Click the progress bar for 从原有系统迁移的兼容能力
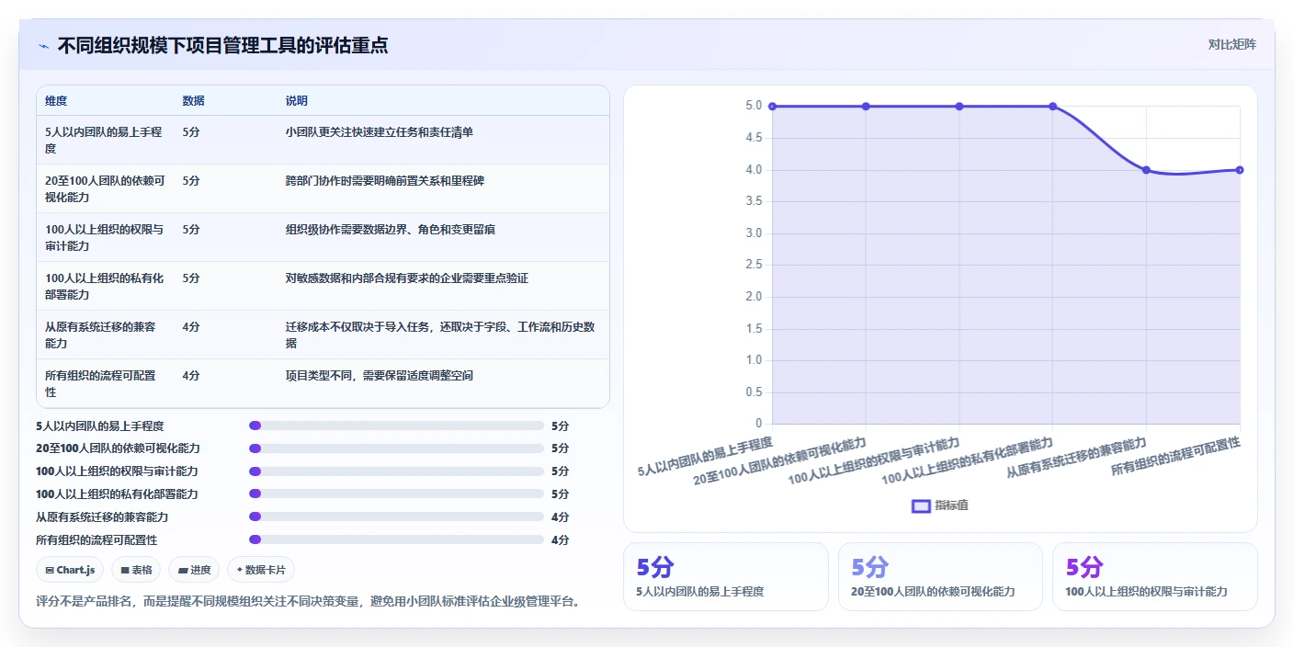Viewport: 1294px width, 647px height. (396, 517)
